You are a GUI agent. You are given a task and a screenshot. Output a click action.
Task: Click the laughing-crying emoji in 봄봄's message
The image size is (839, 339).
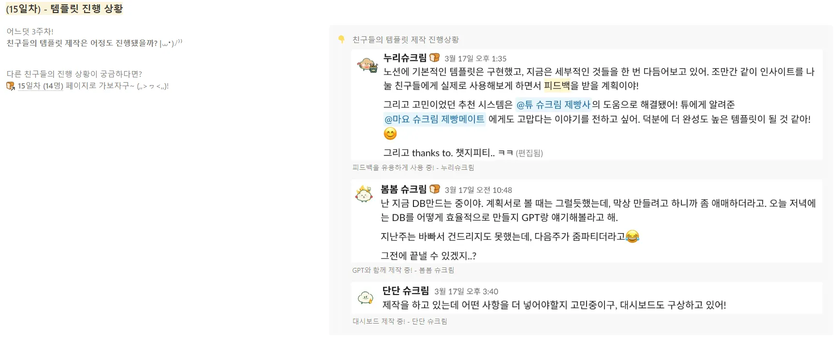[632, 236]
